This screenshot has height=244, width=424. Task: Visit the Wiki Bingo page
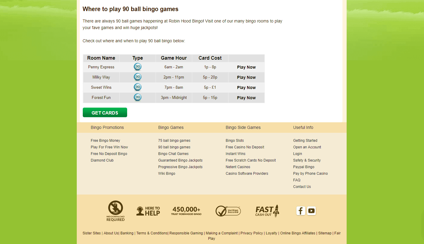167,174
